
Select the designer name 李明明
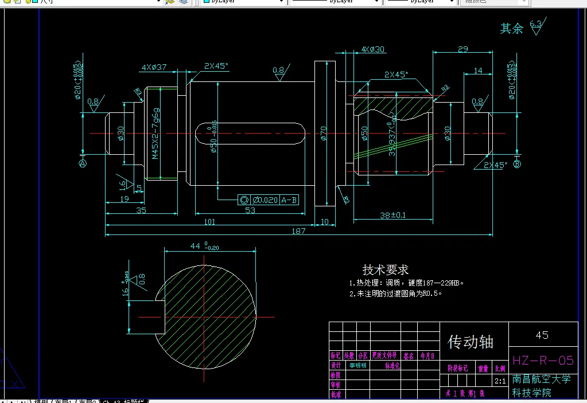358,366
